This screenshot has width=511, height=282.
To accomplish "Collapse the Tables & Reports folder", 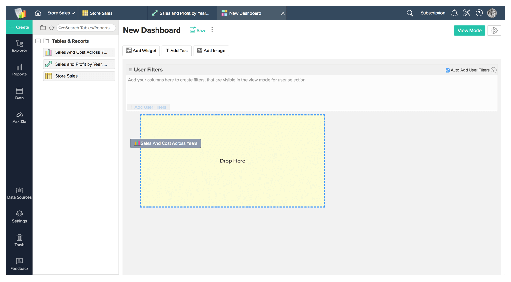I will click(x=38, y=41).
